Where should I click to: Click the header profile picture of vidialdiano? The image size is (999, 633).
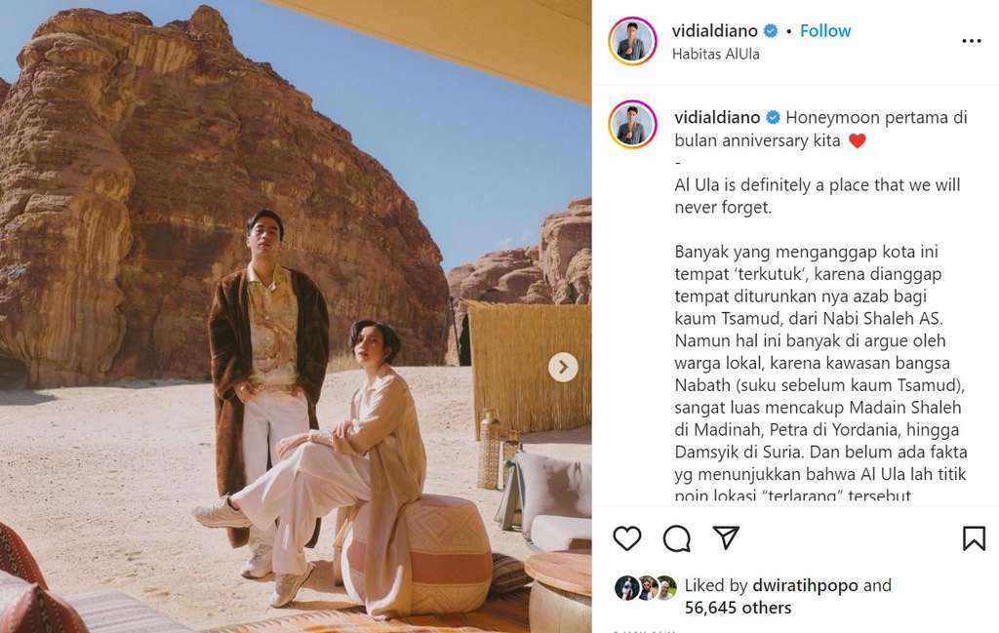pyautogui.click(x=632, y=41)
